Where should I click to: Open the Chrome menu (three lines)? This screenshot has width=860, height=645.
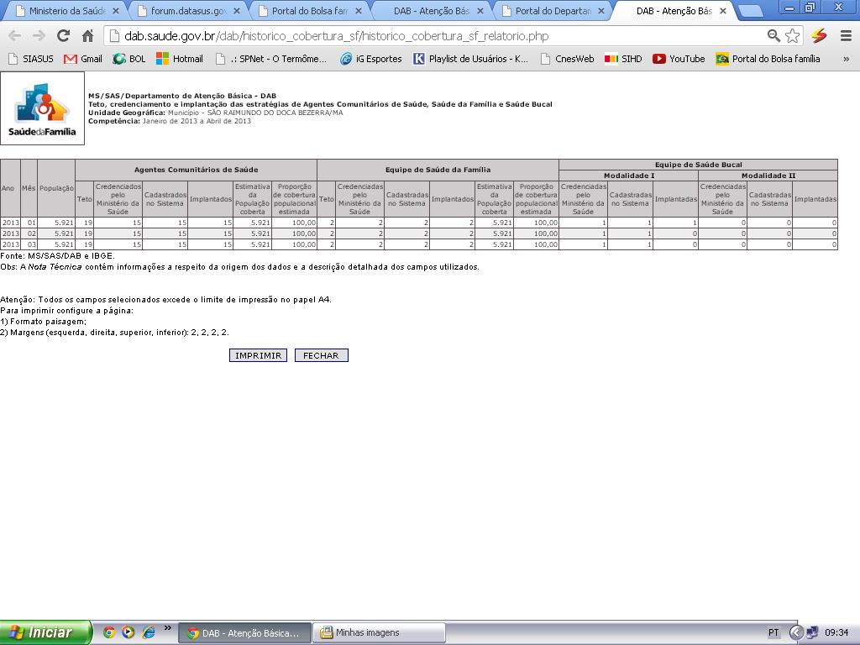pyautogui.click(x=846, y=36)
